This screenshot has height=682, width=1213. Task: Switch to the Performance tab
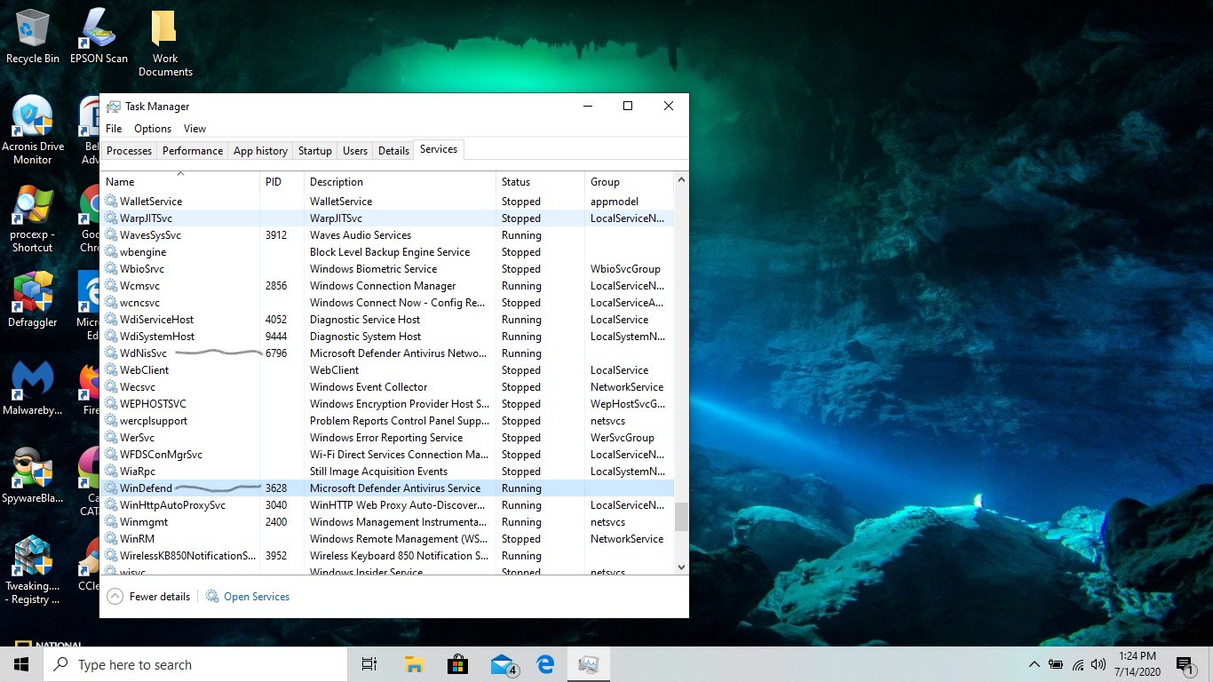coord(193,151)
